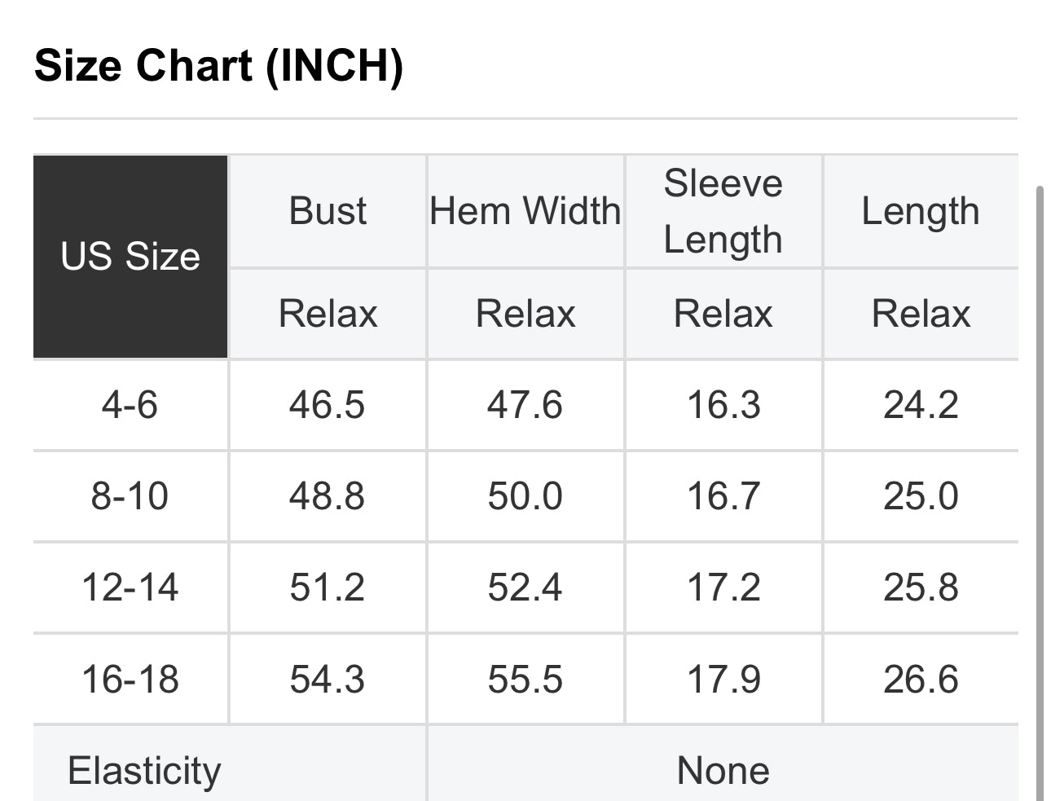
Task: Click the Hem Width column header
Action: [x=525, y=211]
